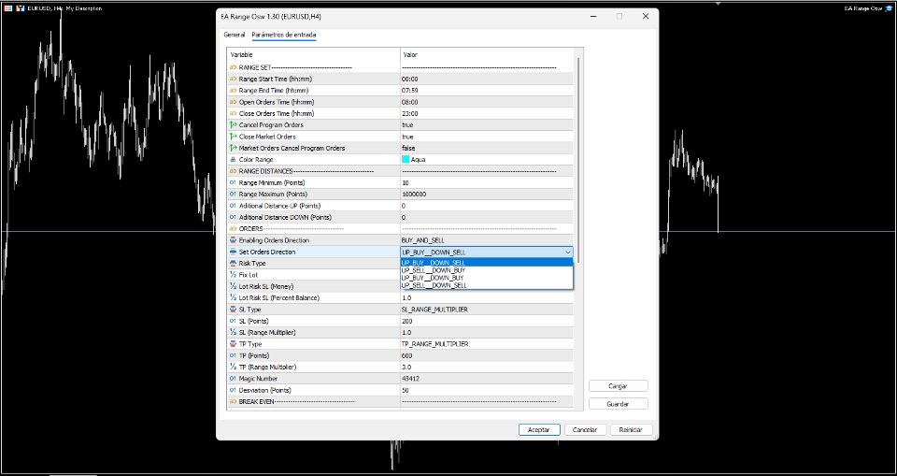Image resolution: width=897 pixels, height=476 pixels.
Task: Click the integer icon beside Range Maximum (Points)
Action: pos(233,195)
